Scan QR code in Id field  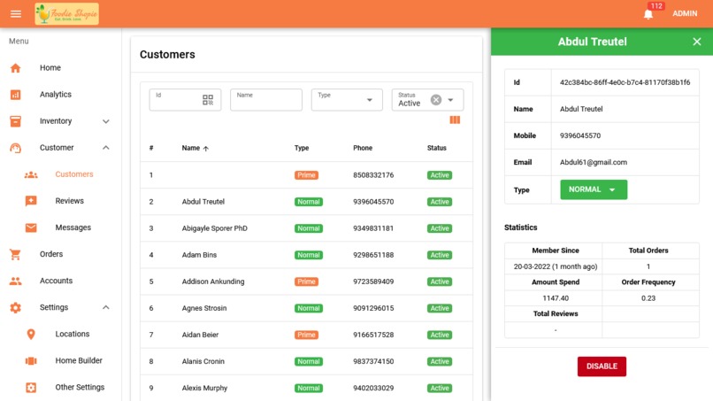pos(208,100)
